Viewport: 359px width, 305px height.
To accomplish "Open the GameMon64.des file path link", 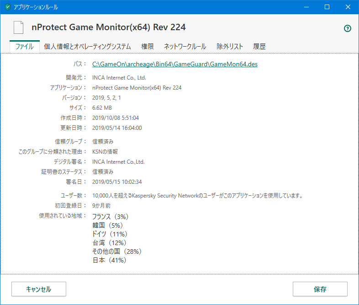I will point(174,64).
